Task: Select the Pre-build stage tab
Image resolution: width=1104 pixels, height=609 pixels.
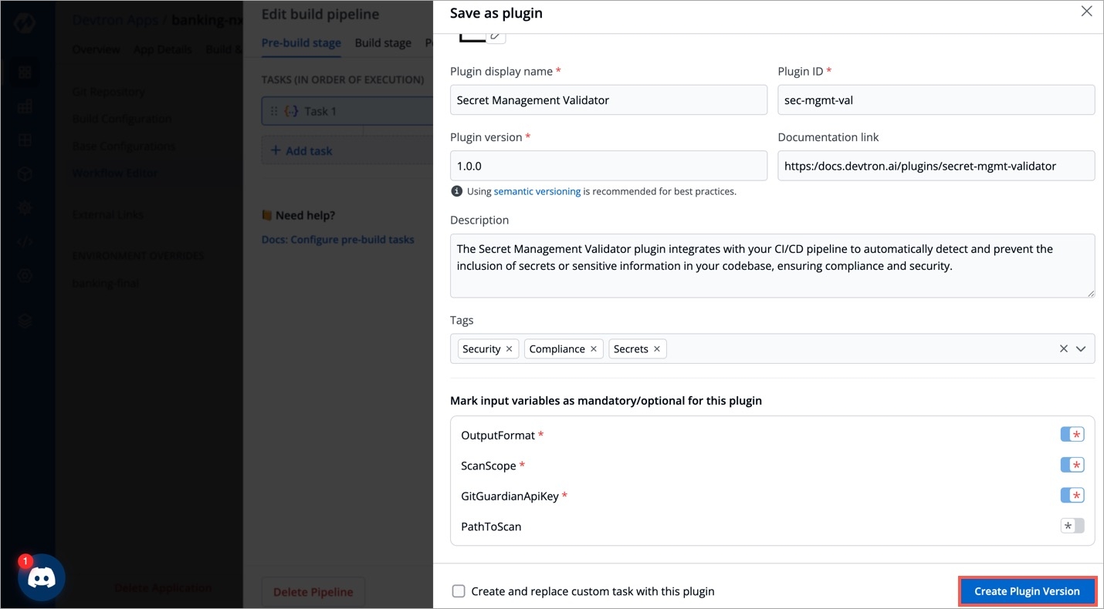Action: click(301, 43)
